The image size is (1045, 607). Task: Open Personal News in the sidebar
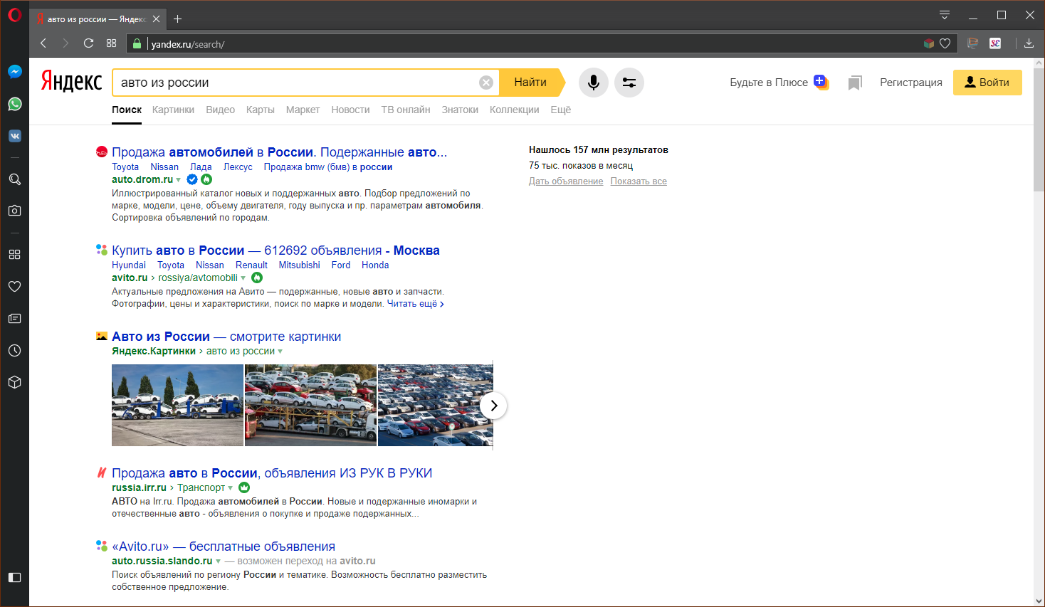[x=14, y=318]
